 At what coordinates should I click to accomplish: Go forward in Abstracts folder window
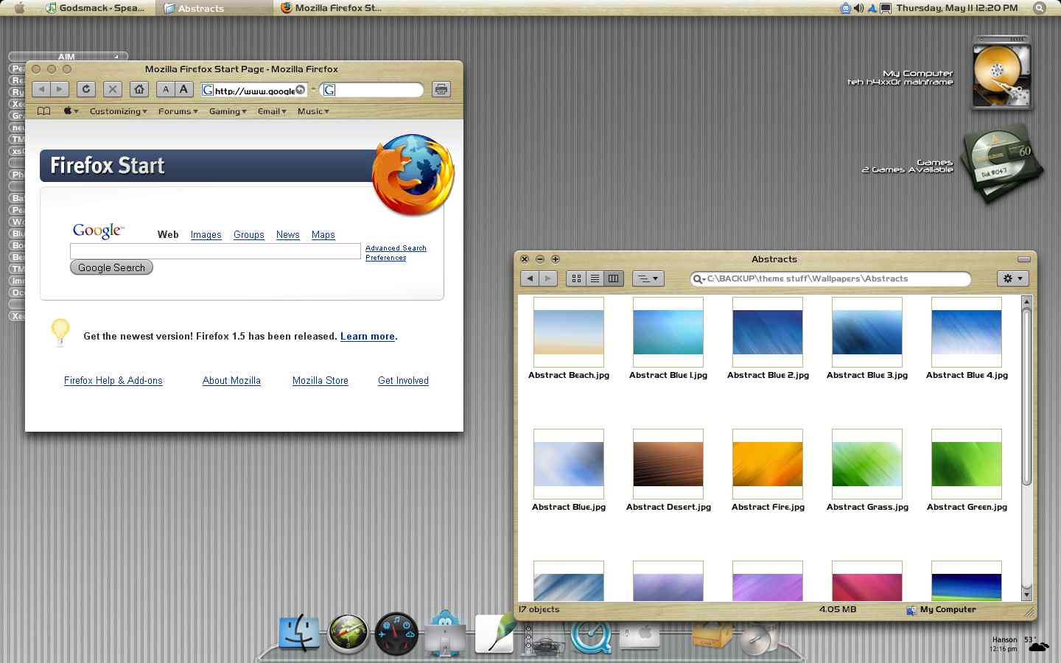[x=547, y=278]
